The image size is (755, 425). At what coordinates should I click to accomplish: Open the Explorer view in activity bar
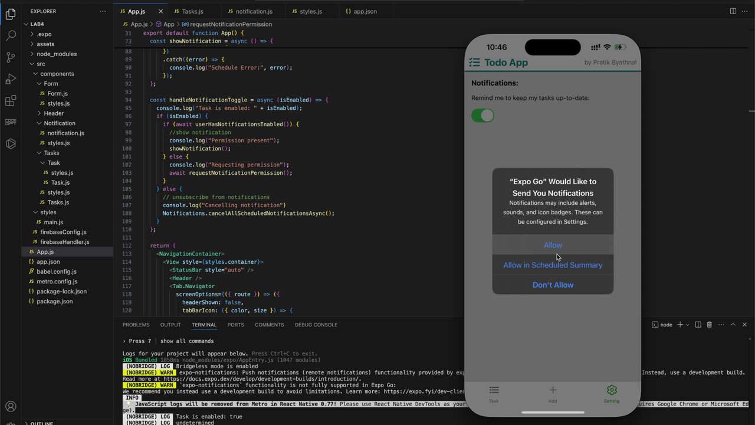point(11,14)
